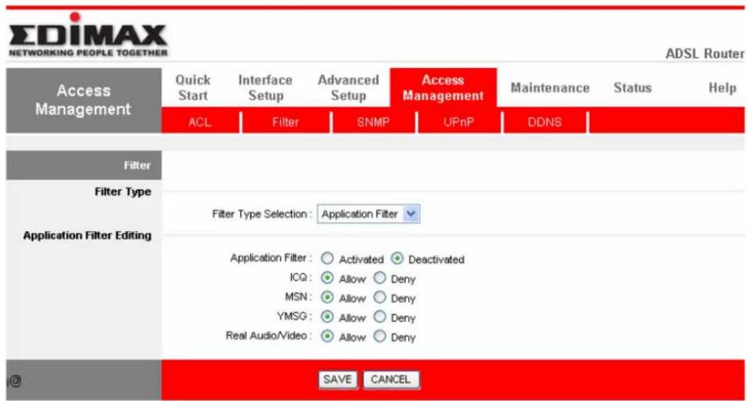Click the SAVE button
The height and width of the screenshot is (401, 747).
pos(337,380)
